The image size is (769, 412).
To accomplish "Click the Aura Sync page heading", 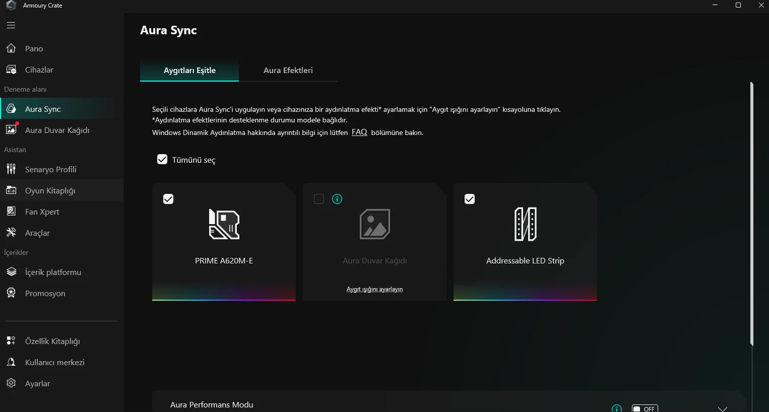I will pyautogui.click(x=168, y=31).
